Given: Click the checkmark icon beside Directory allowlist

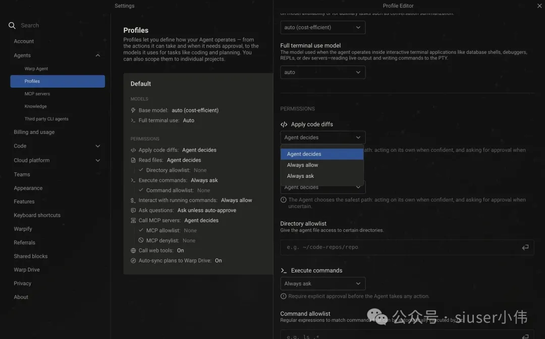Looking at the screenshot, I should click(141, 170).
